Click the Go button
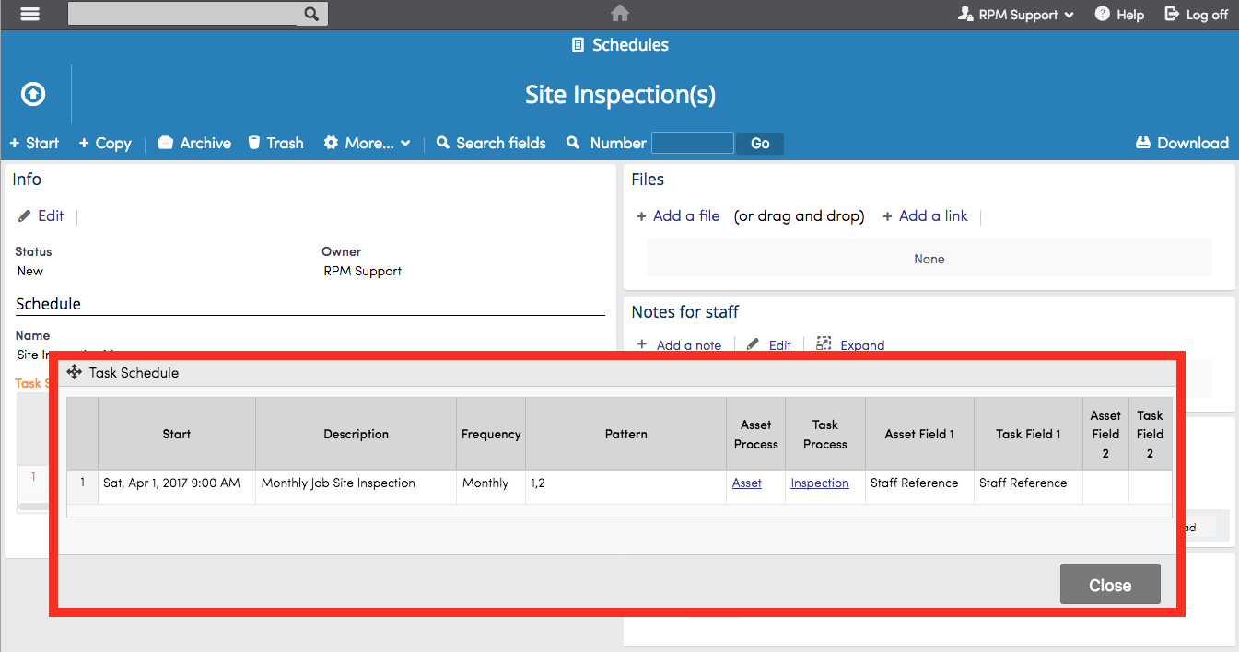 [760, 144]
